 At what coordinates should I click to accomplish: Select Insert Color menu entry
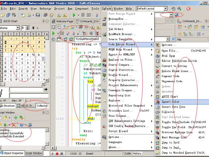click(x=182, y=102)
